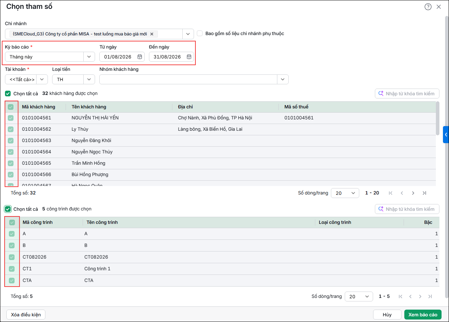Open the Từ ngày calendar picker icon
The width and height of the screenshot is (449, 322).
(140, 57)
